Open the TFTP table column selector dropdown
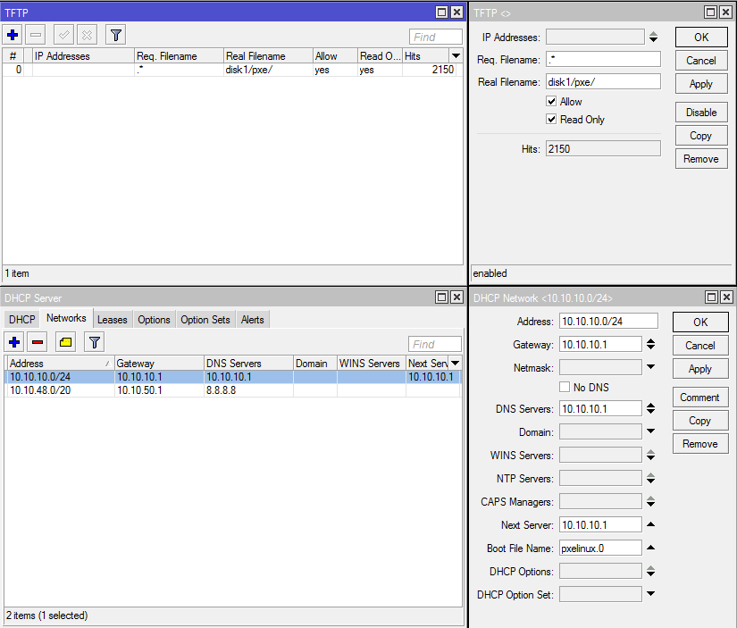Image resolution: width=737 pixels, height=628 pixels. point(456,56)
